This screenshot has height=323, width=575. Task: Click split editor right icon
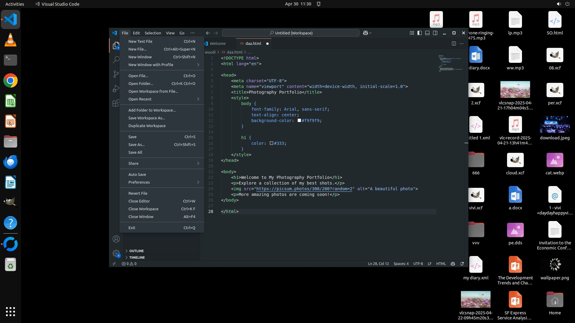tap(454, 44)
